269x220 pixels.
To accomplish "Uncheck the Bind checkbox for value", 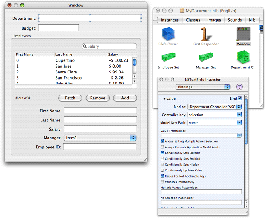I will pyautogui.click(x=240, y=98).
